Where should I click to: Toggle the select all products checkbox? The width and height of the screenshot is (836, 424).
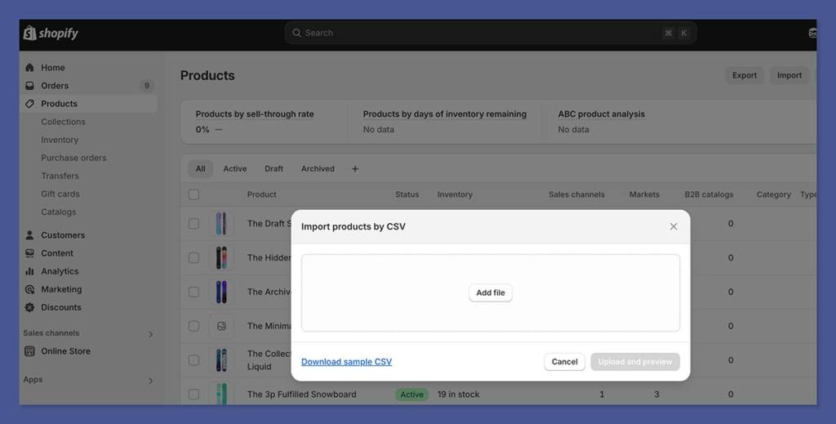(x=193, y=194)
